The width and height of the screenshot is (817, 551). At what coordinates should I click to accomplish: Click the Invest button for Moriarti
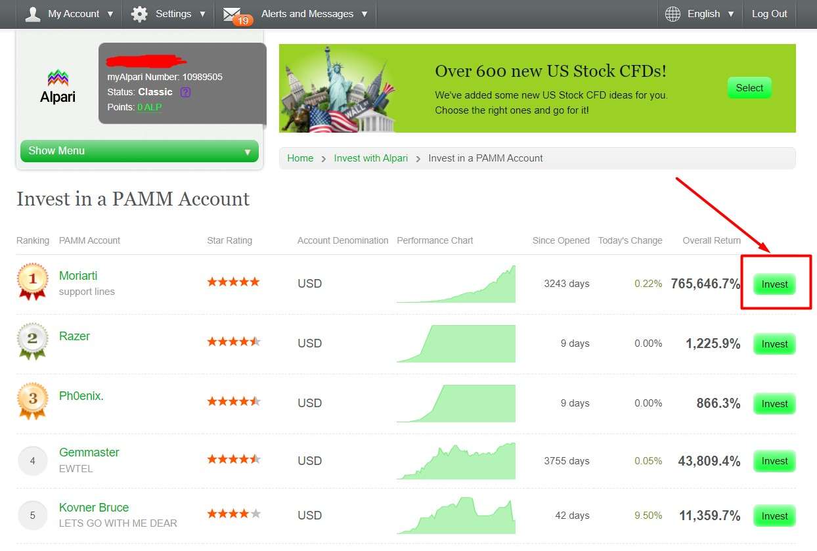(x=774, y=284)
